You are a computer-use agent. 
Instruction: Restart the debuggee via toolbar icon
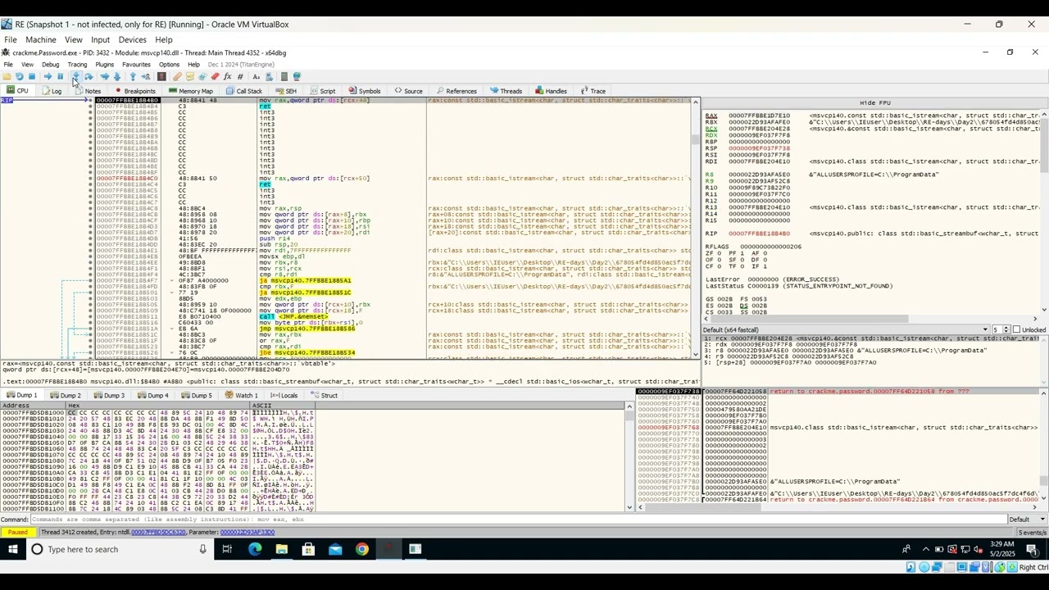point(20,77)
